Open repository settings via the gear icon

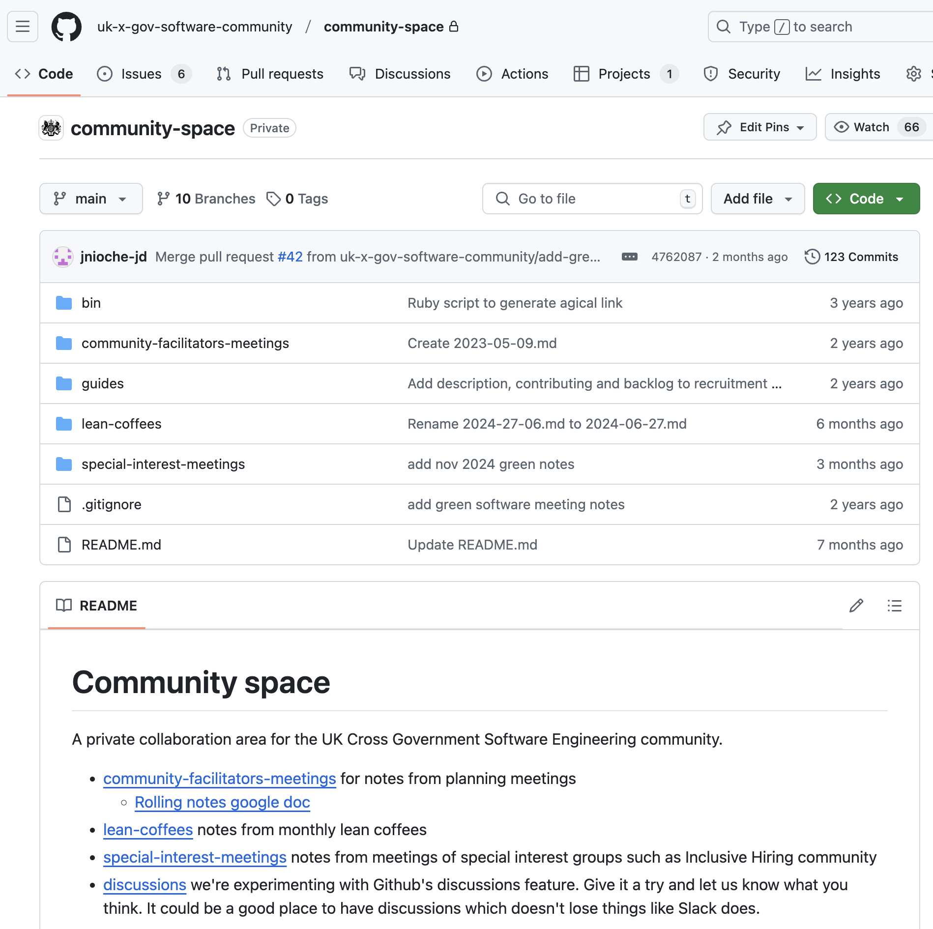(913, 74)
